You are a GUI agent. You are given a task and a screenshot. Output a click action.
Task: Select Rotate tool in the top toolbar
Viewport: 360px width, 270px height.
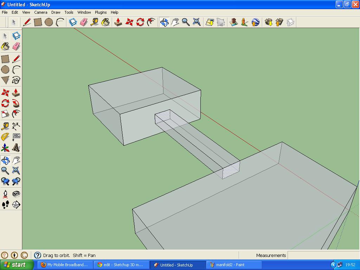coord(140,22)
